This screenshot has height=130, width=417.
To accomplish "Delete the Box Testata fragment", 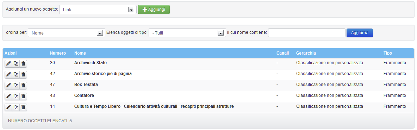I will coord(23,86).
